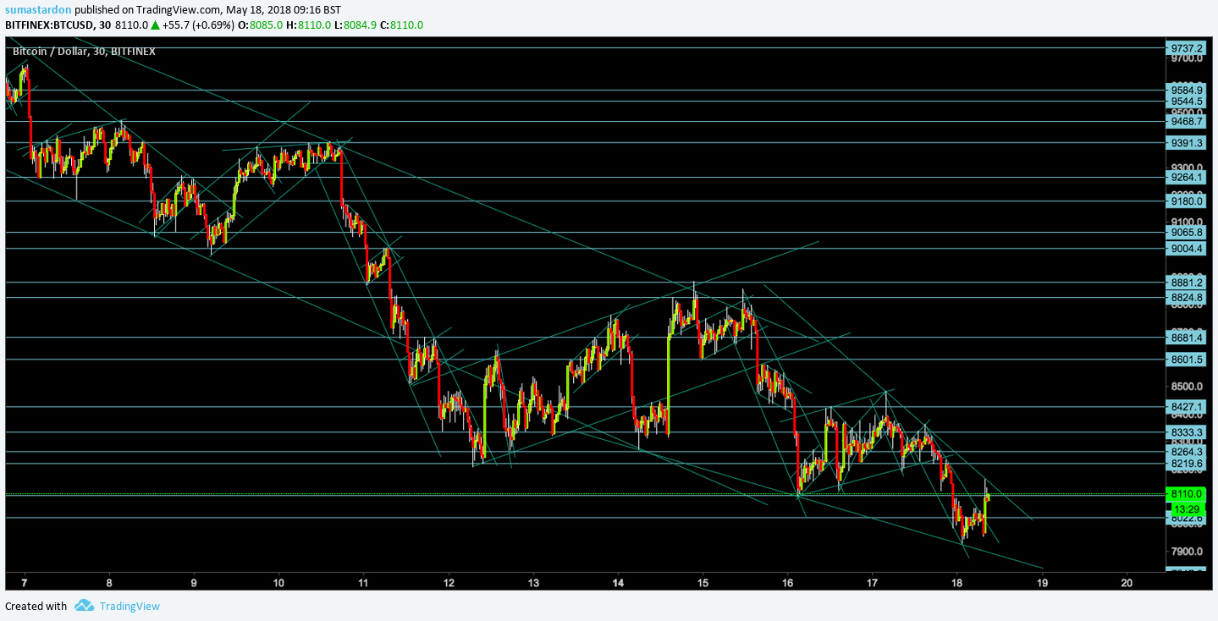Click date 17 on the time axis
The width and height of the screenshot is (1218, 621).
[x=872, y=582]
